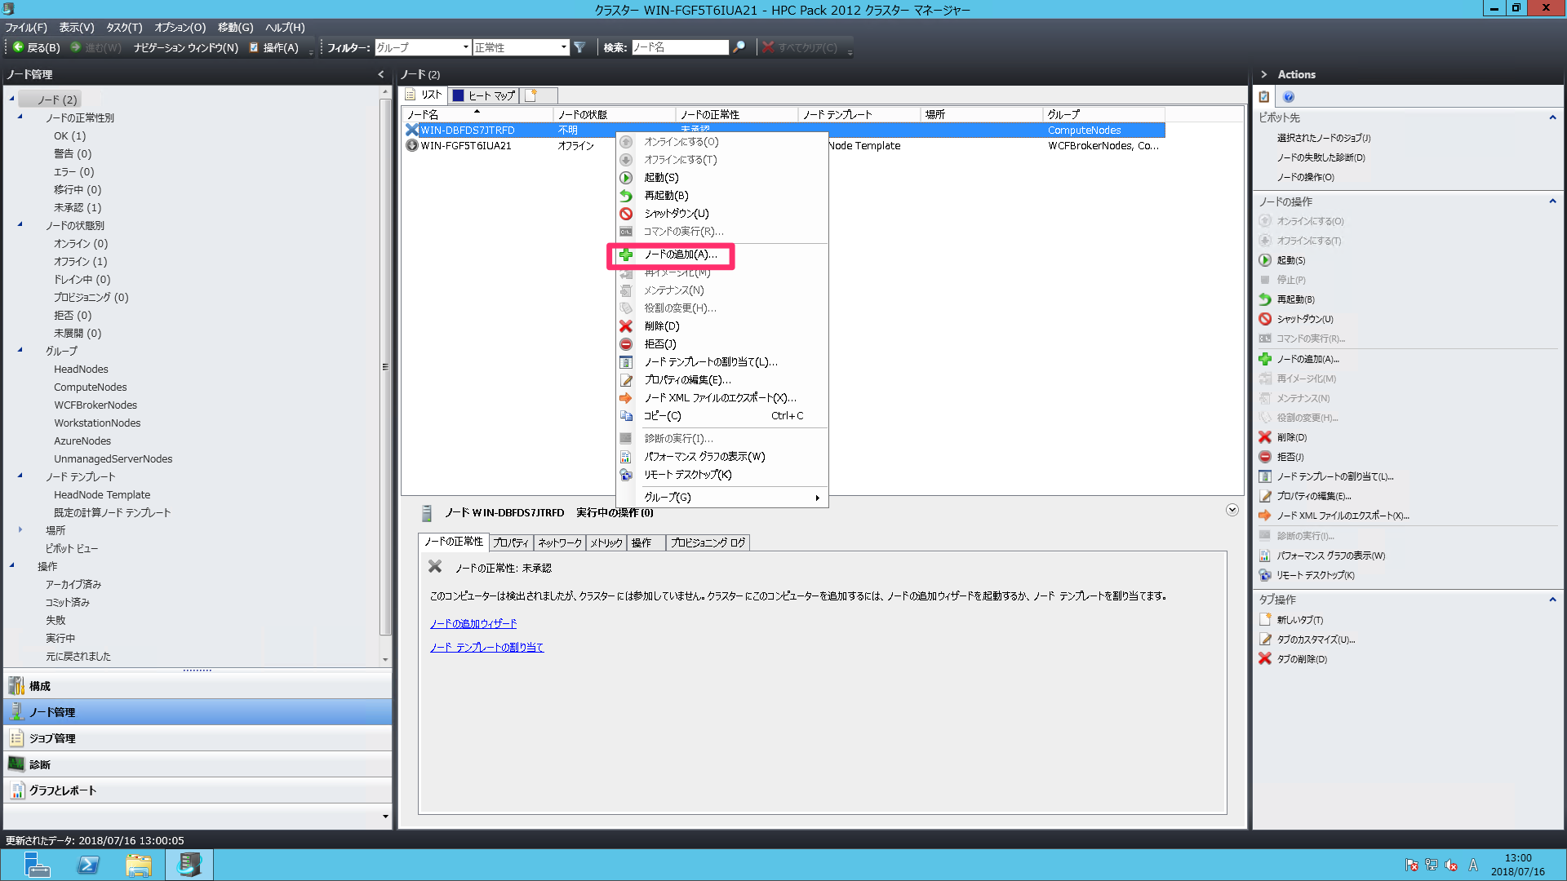Expand the 場所 node in the tree
Image resolution: width=1567 pixels, height=881 pixels.
(21, 530)
